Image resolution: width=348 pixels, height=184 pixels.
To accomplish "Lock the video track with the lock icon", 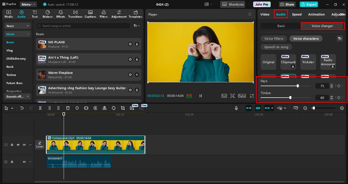I will click(x=12, y=144).
